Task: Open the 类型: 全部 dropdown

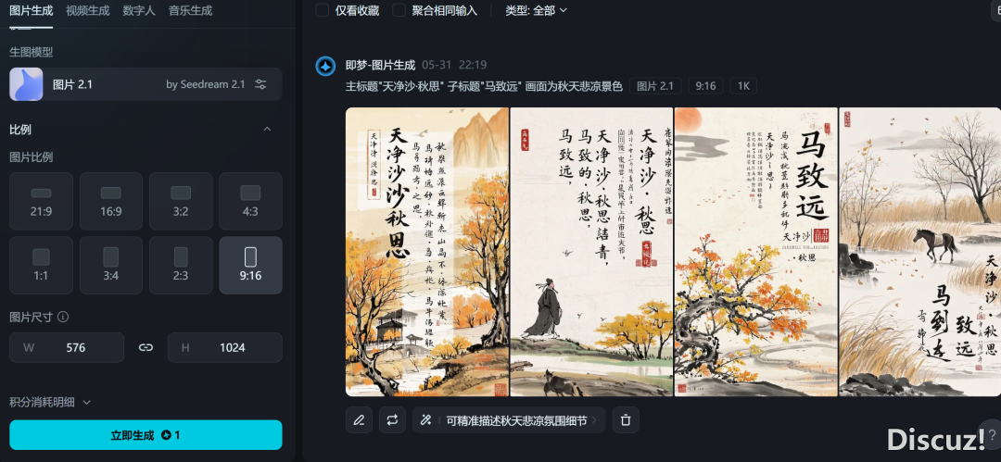Action: (x=536, y=10)
